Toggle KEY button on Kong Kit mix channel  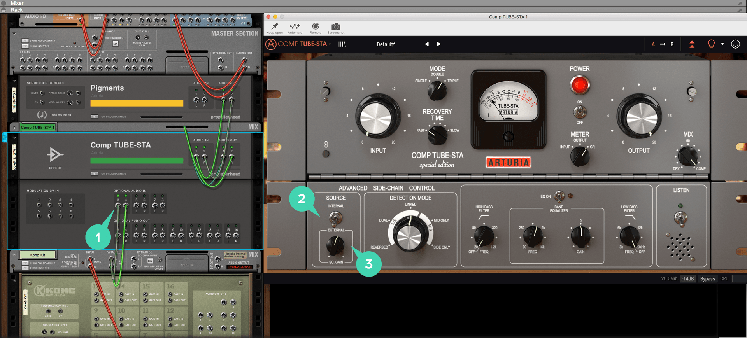(150, 261)
